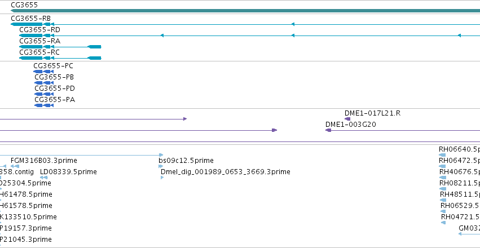This screenshot has height=248, width=480.
Task: Click the RH06640.5p EST label
Action: [x=459, y=149]
